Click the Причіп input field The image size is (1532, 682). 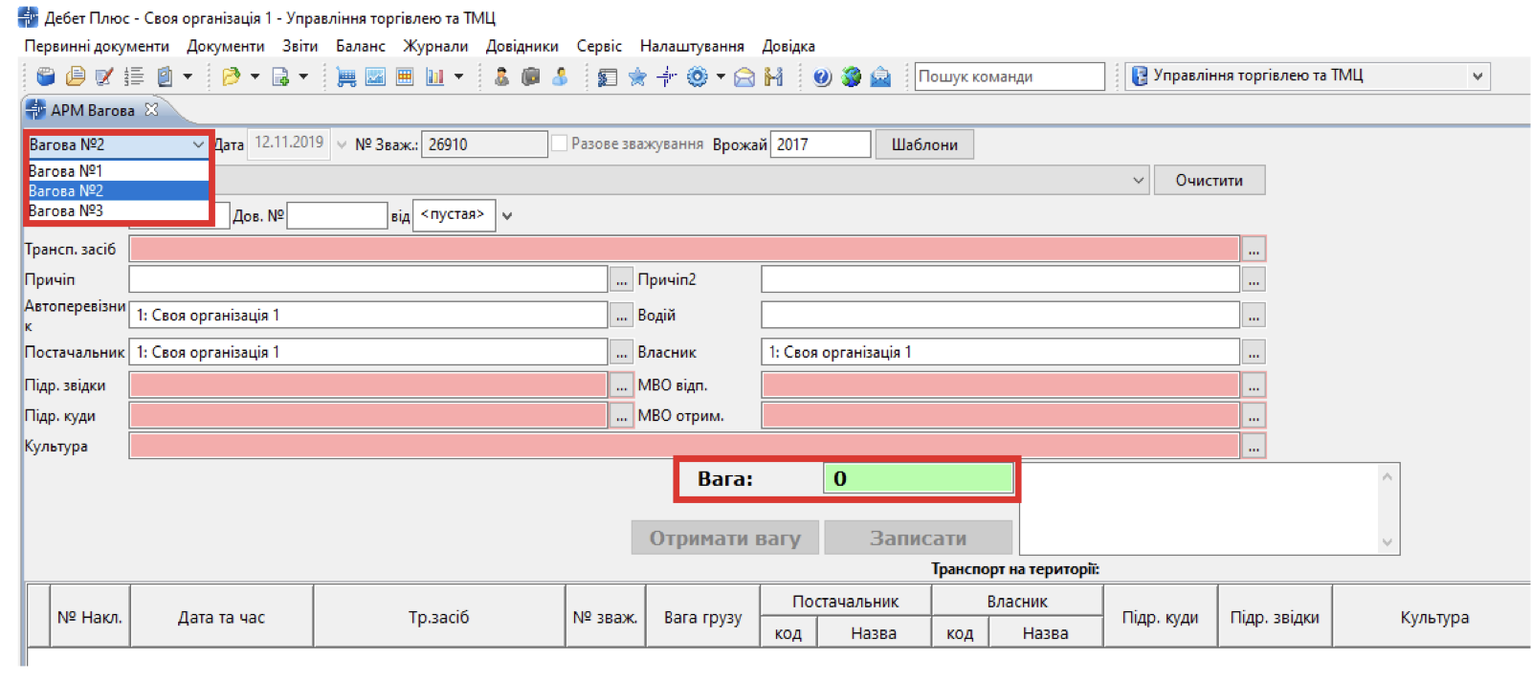click(x=368, y=279)
